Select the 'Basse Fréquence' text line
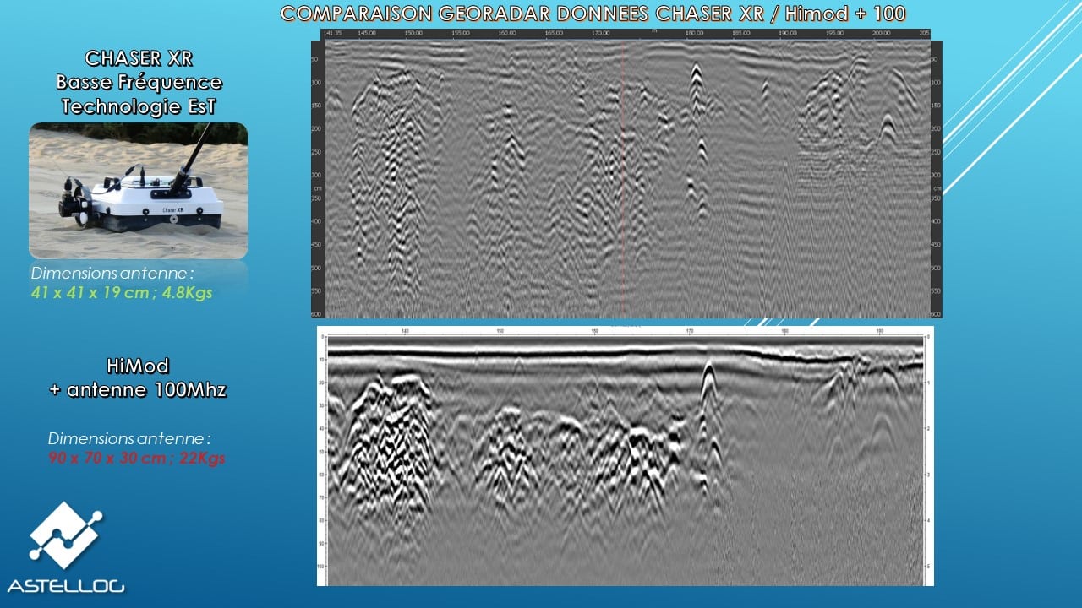Viewport: 1082px width, 608px height. 139,82
